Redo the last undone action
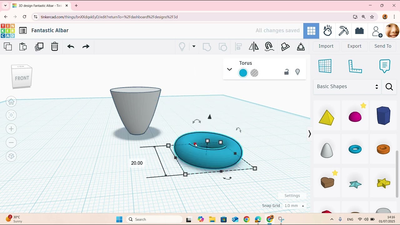The image size is (400, 225). click(x=86, y=47)
